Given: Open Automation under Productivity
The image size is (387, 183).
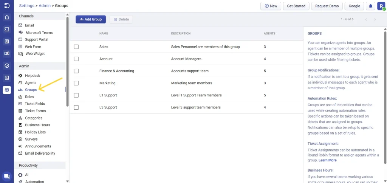Looking at the screenshot, I should (x=34, y=181).
